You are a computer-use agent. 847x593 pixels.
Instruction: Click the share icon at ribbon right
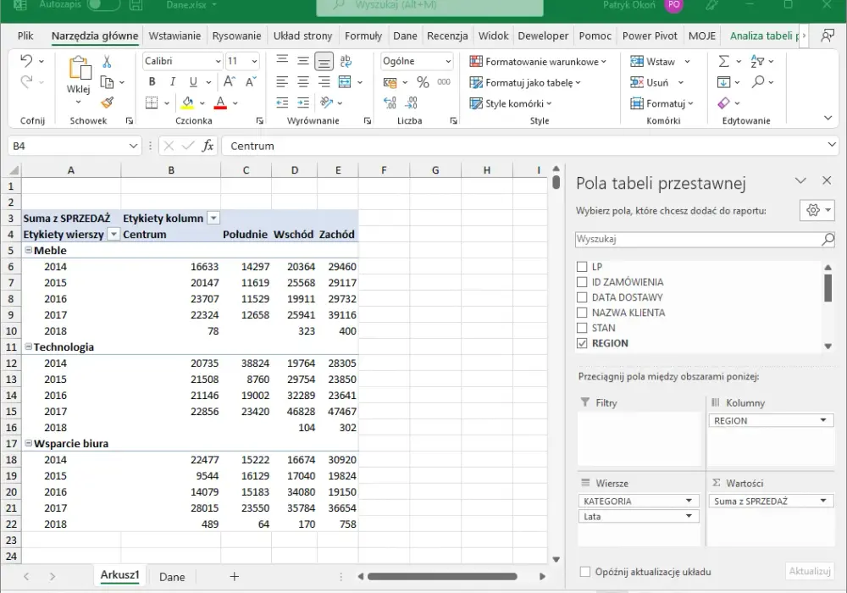(x=827, y=36)
